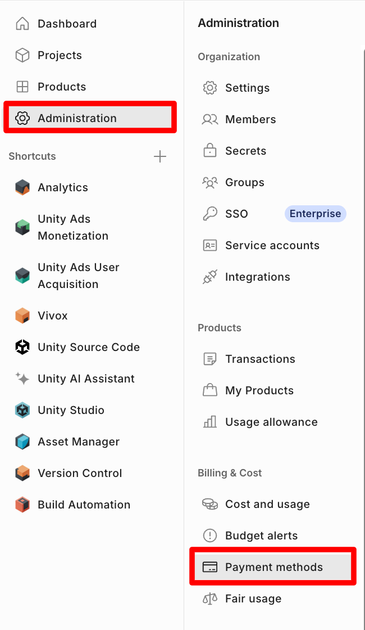Click the Vivox orange cube icon
This screenshot has width=365, height=630.
click(22, 316)
